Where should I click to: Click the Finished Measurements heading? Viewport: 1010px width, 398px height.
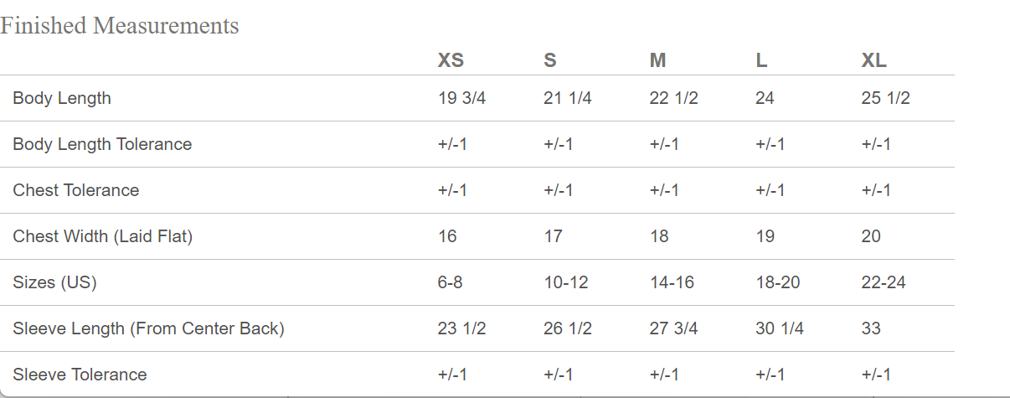120,26
